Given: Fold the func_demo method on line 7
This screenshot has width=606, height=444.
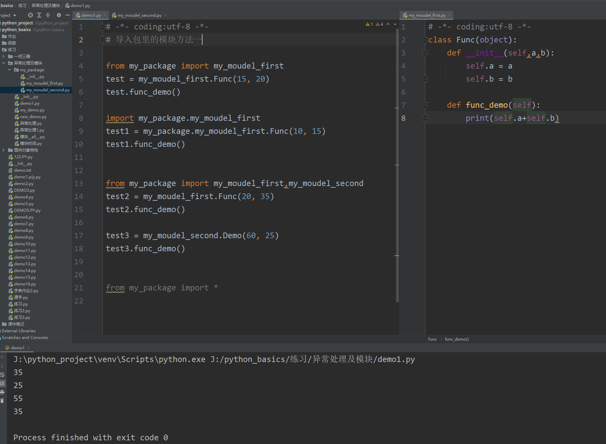Looking at the screenshot, I should (x=425, y=105).
